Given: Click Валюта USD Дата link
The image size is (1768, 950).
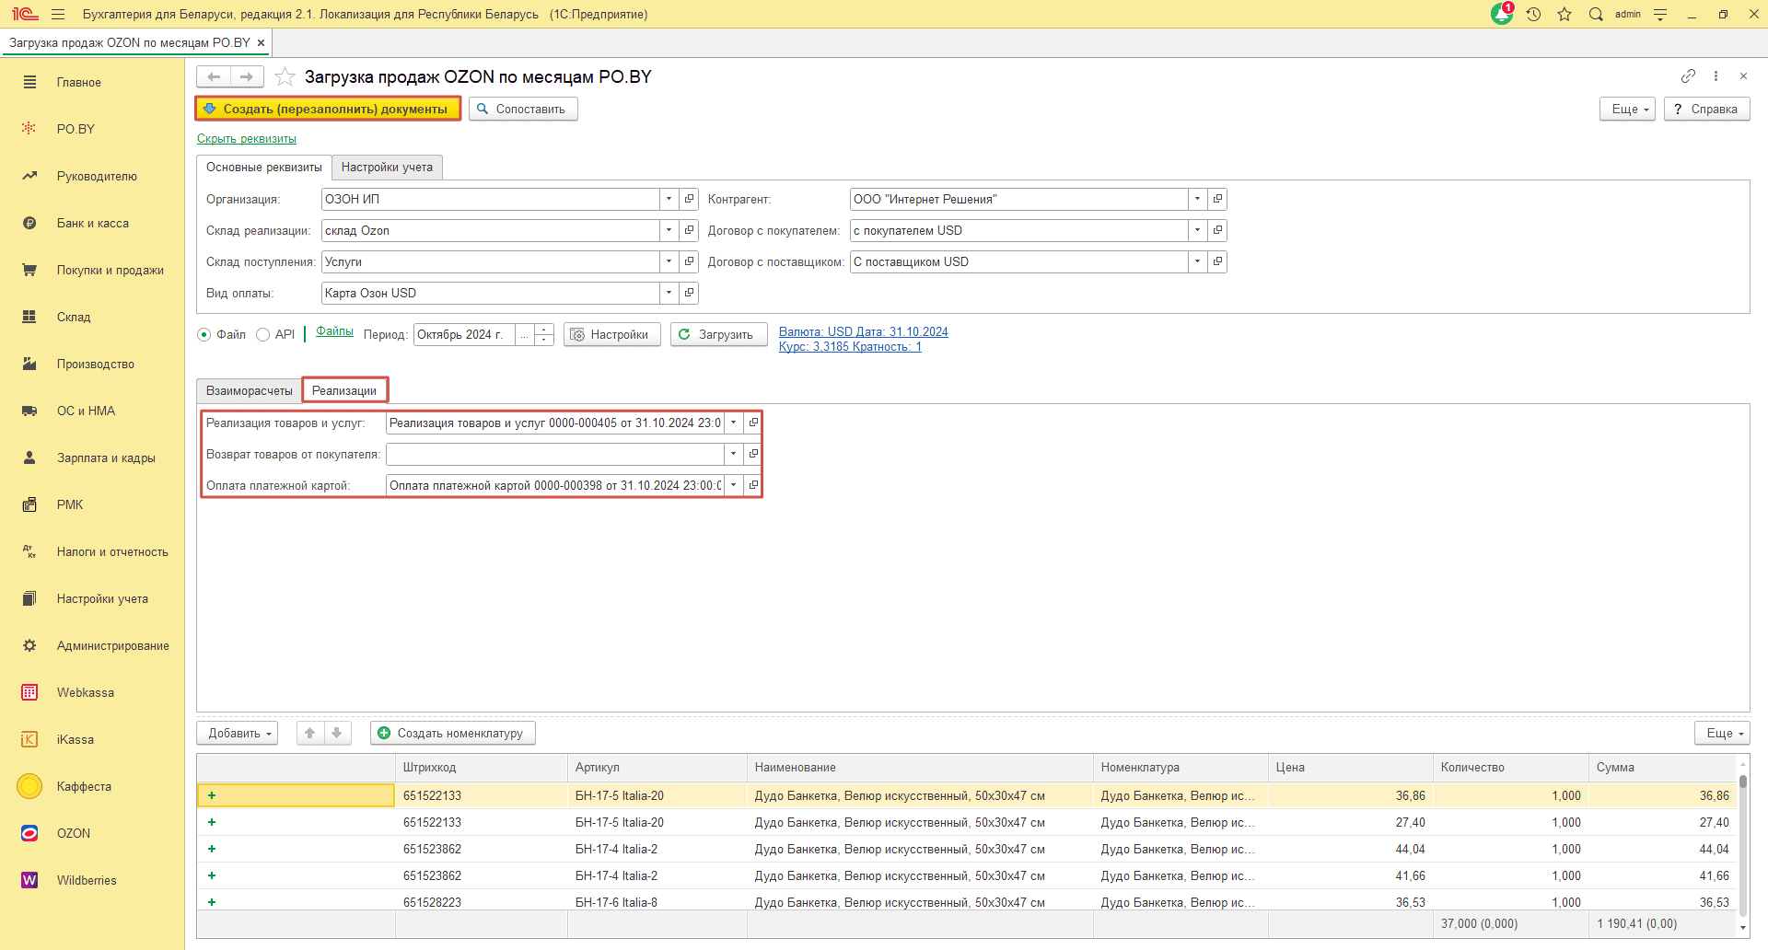Looking at the screenshot, I should point(863,332).
